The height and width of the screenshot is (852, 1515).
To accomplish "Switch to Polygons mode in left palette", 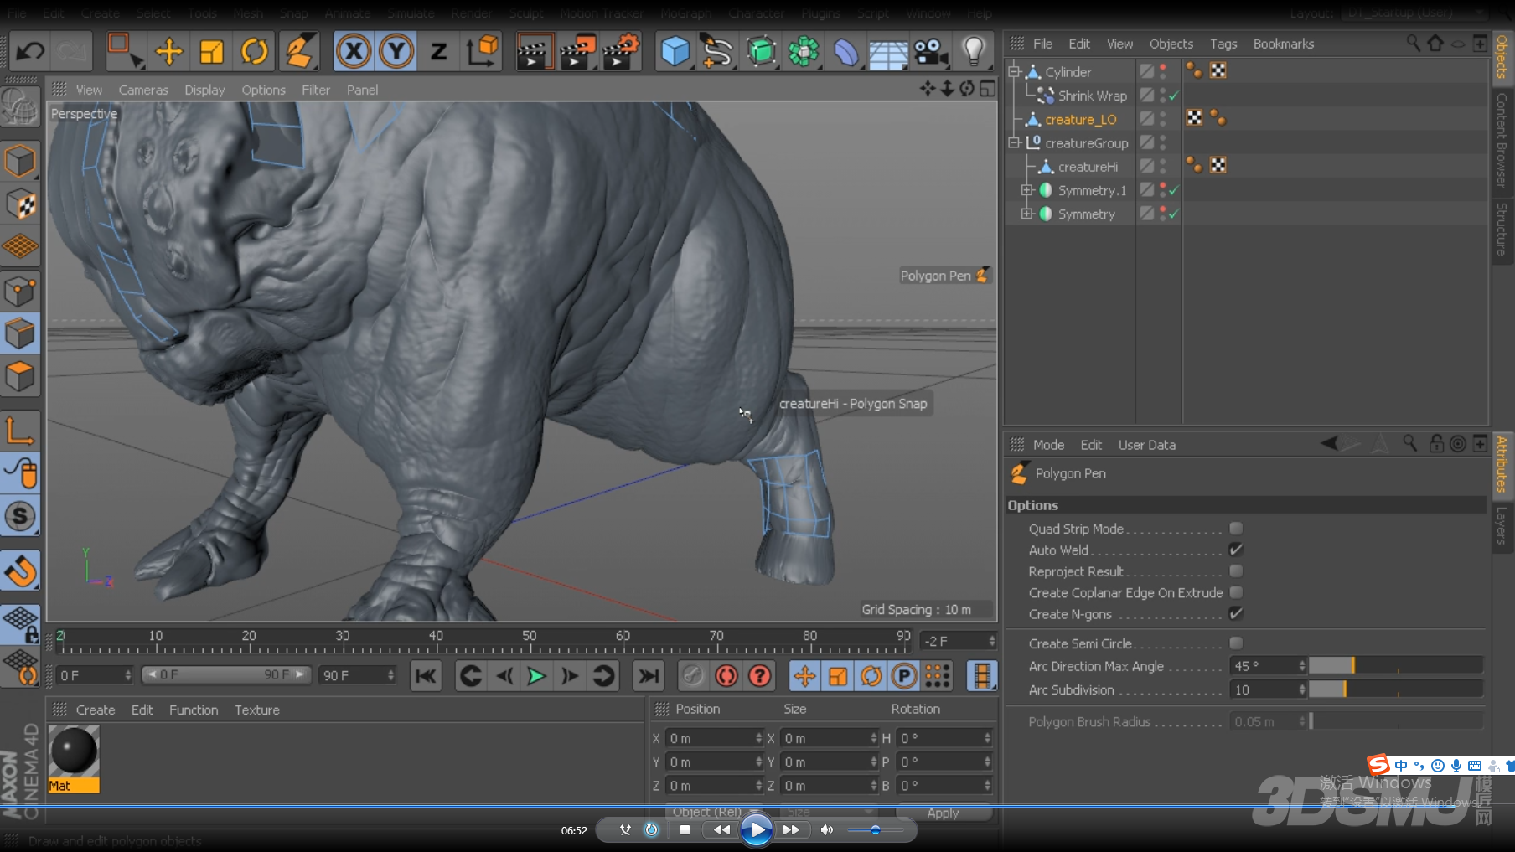I will [20, 377].
